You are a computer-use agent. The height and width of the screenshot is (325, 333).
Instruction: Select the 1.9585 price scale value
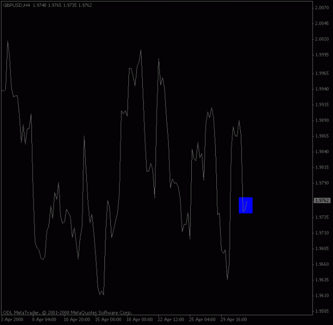click(322, 311)
